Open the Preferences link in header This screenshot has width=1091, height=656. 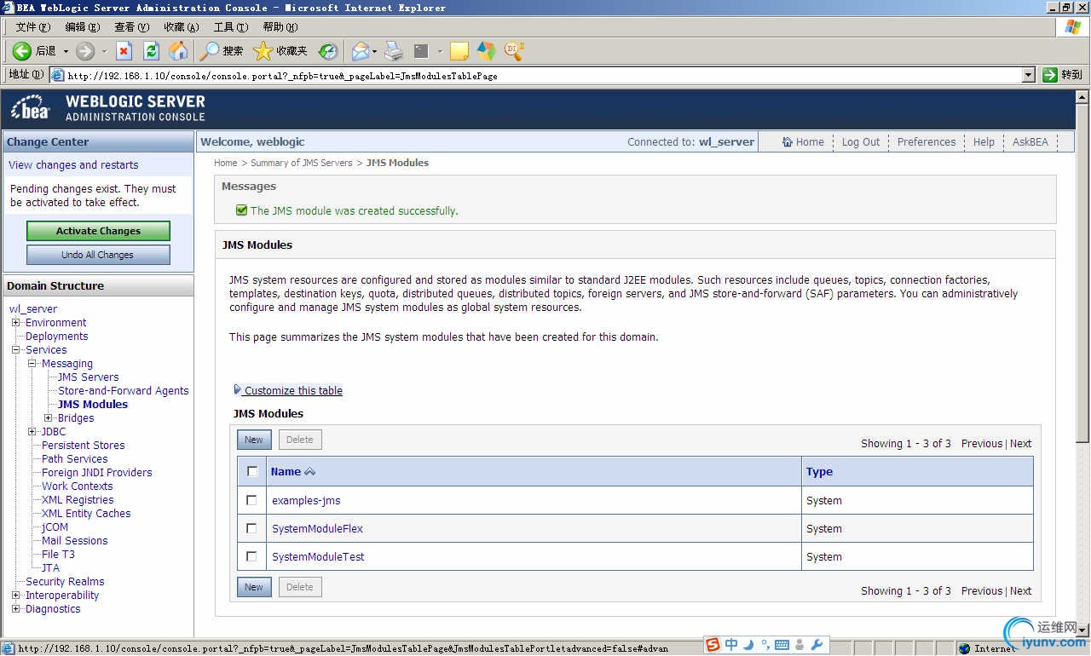tap(926, 142)
